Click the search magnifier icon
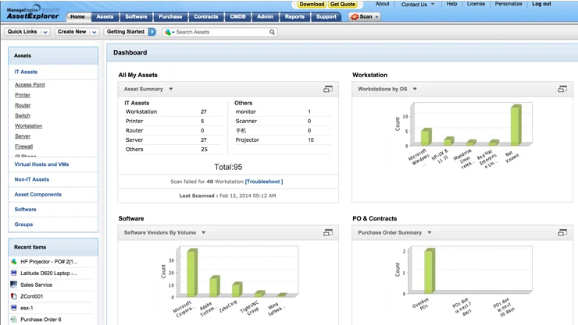The image size is (578, 325). click(x=272, y=32)
